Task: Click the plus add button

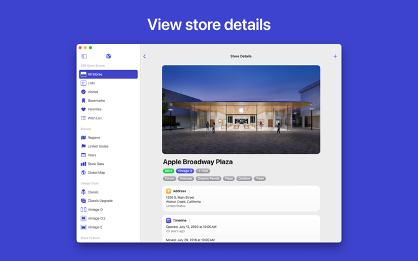Action: [335, 56]
